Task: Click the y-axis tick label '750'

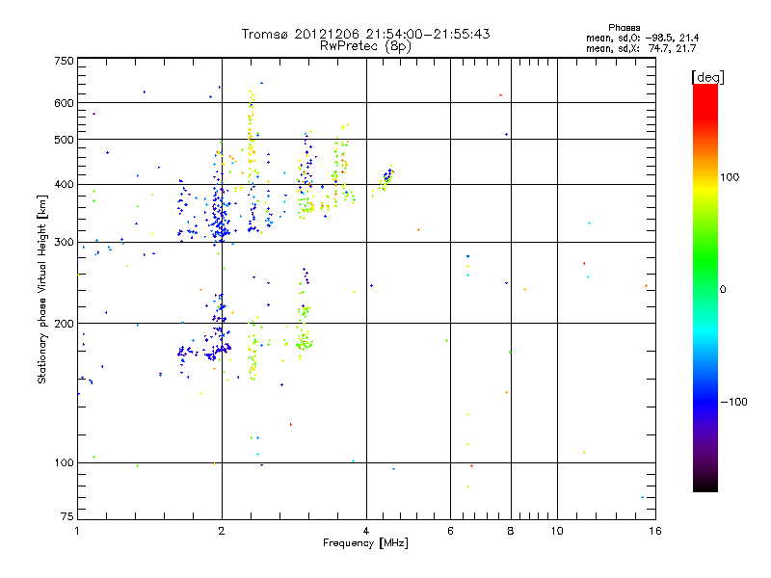Action: [64, 61]
